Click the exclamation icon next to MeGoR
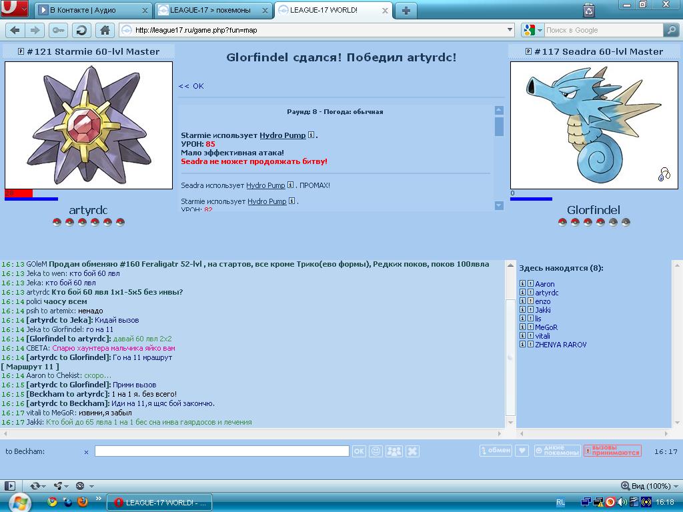 click(x=530, y=327)
